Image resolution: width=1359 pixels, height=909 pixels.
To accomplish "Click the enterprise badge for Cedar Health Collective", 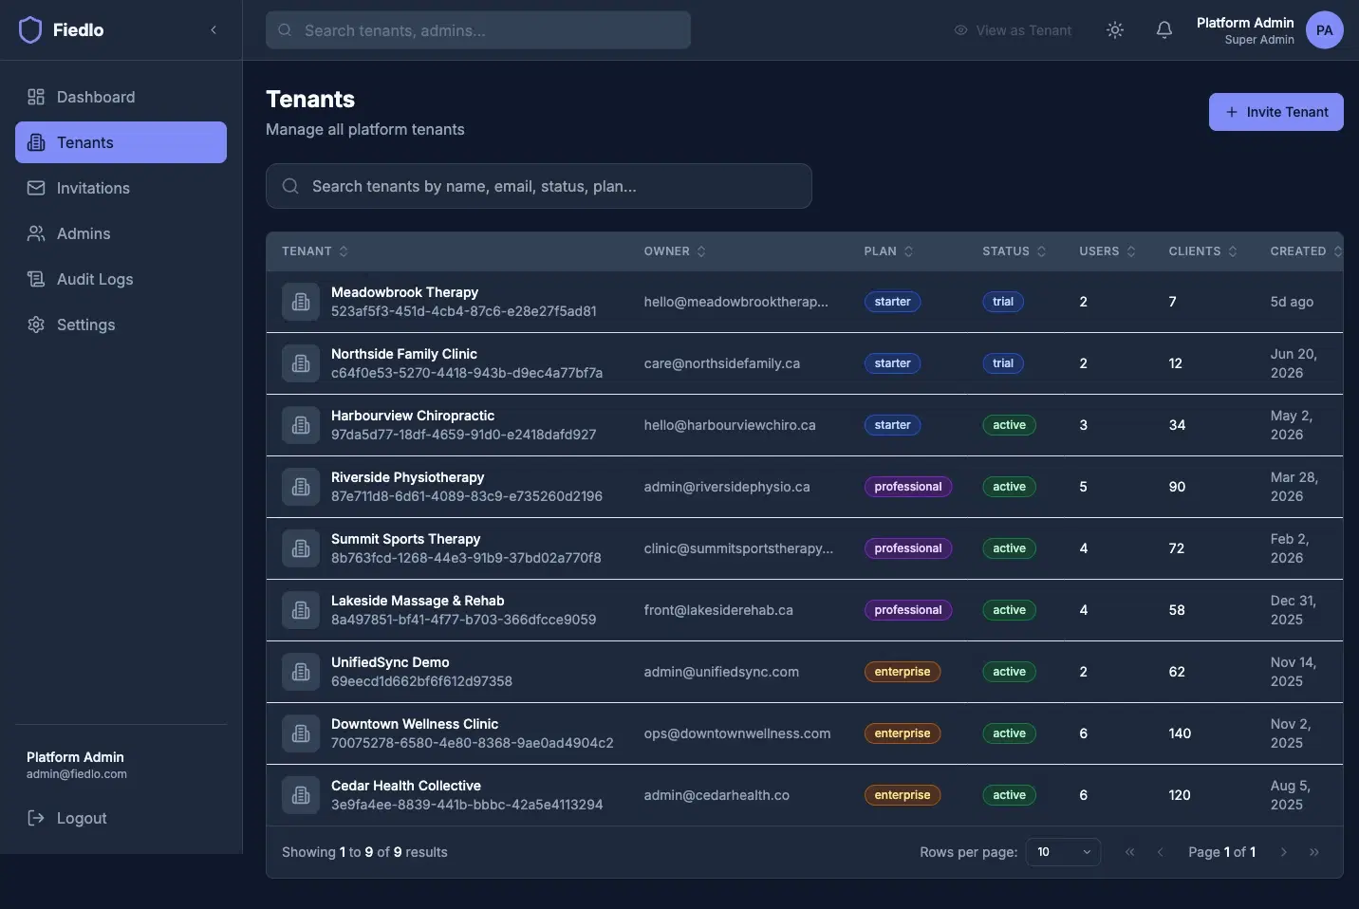I will 903,795.
